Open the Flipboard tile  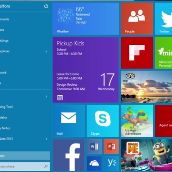point(137,53)
